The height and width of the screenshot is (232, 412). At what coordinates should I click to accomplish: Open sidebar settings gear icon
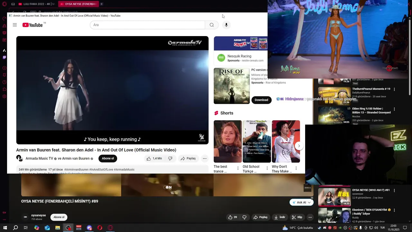(4, 96)
